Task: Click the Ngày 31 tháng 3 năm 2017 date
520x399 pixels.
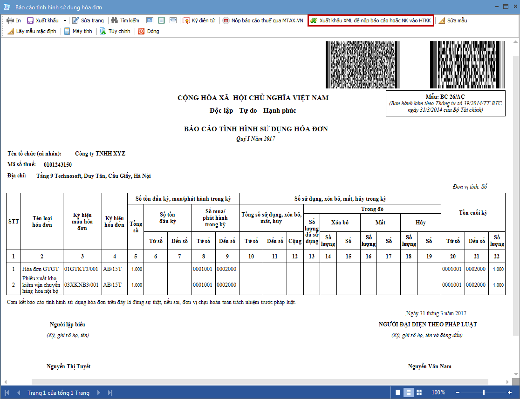Action: (436, 313)
